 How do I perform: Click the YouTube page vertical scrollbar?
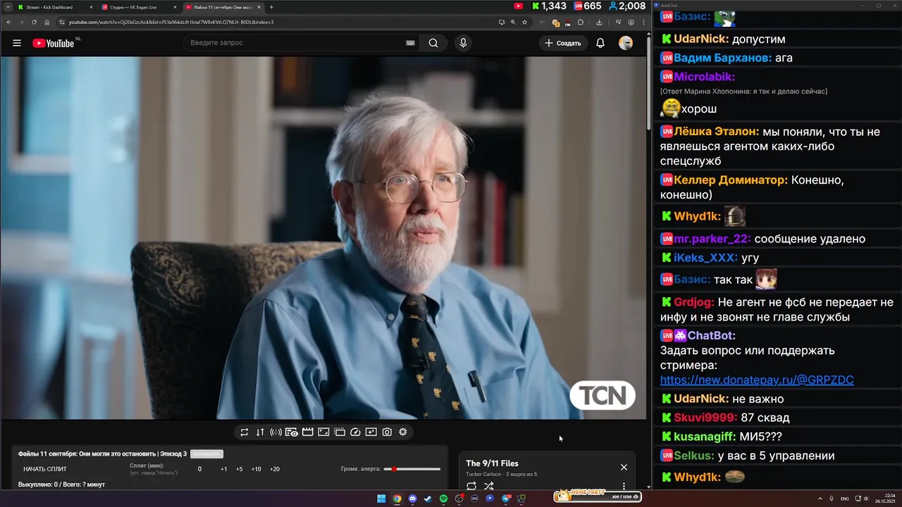pyautogui.click(x=648, y=84)
